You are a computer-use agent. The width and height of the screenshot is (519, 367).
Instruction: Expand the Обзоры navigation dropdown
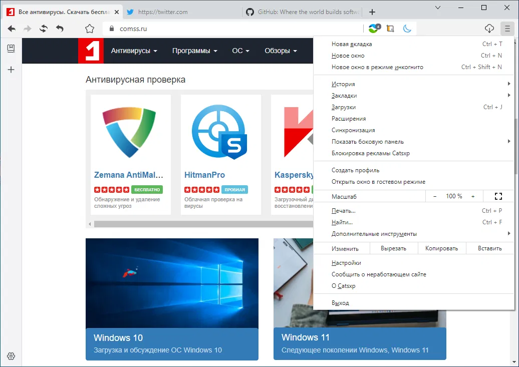pyautogui.click(x=281, y=51)
